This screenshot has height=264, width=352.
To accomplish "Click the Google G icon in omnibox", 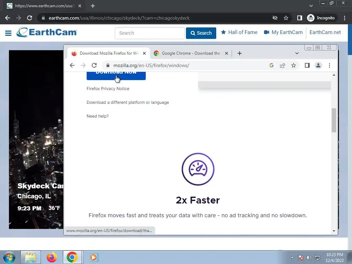I will pos(272,65).
